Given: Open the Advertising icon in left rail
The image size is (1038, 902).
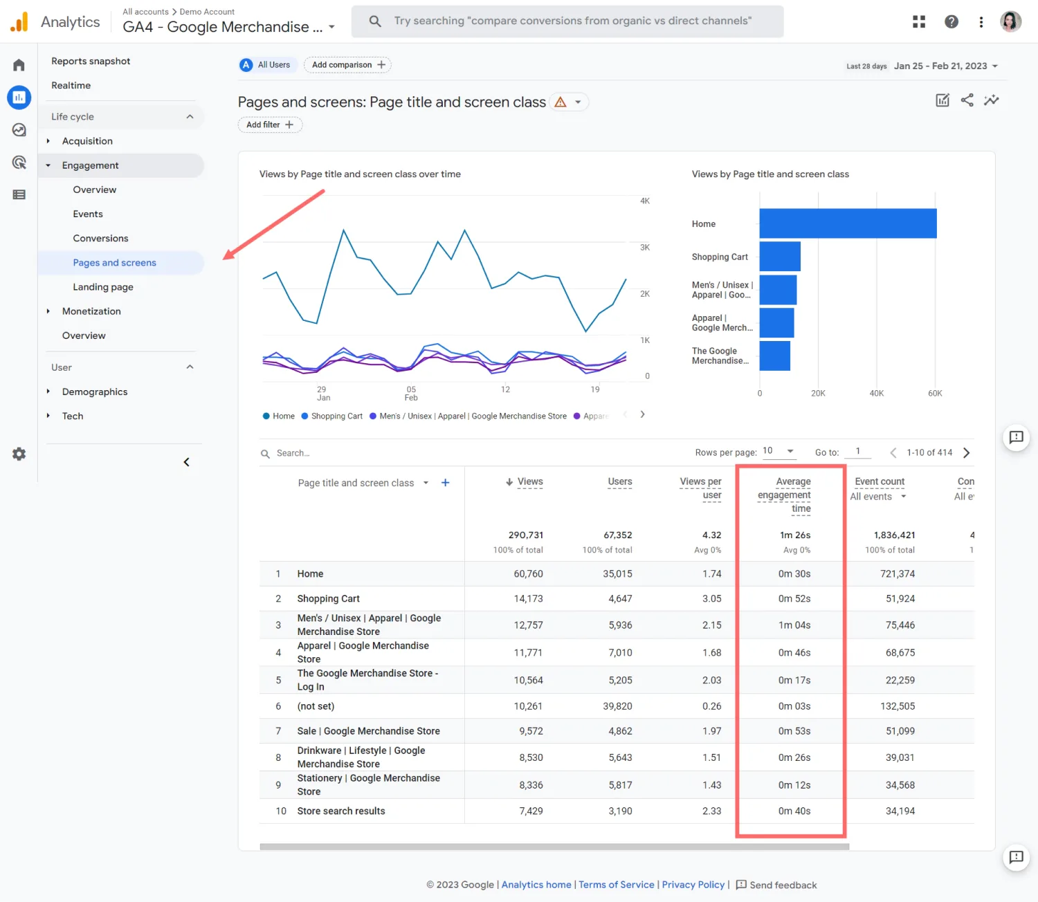Looking at the screenshot, I should point(19,163).
